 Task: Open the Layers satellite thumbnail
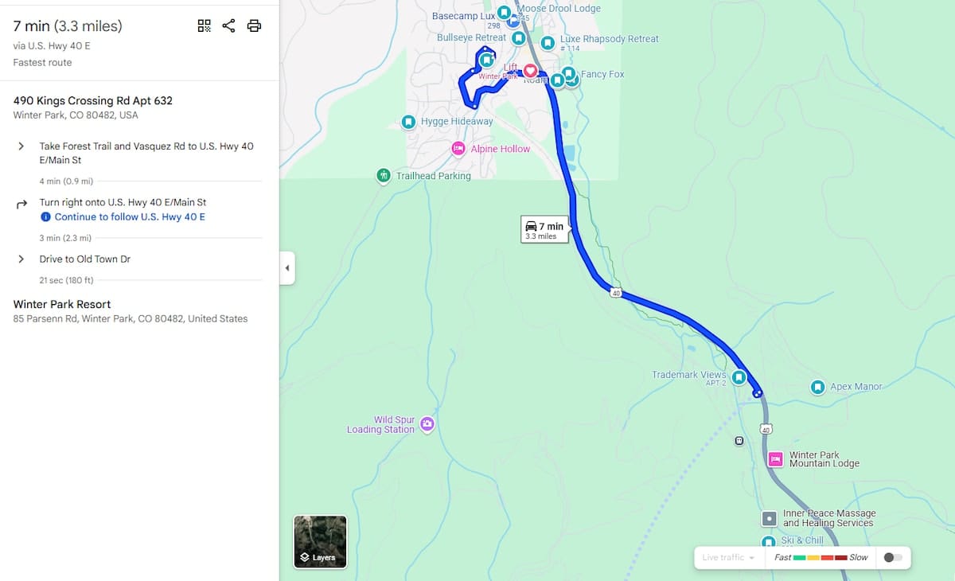point(320,541)
